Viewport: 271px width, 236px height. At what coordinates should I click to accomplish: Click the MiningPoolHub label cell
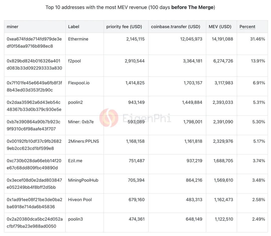coord(83,180)
